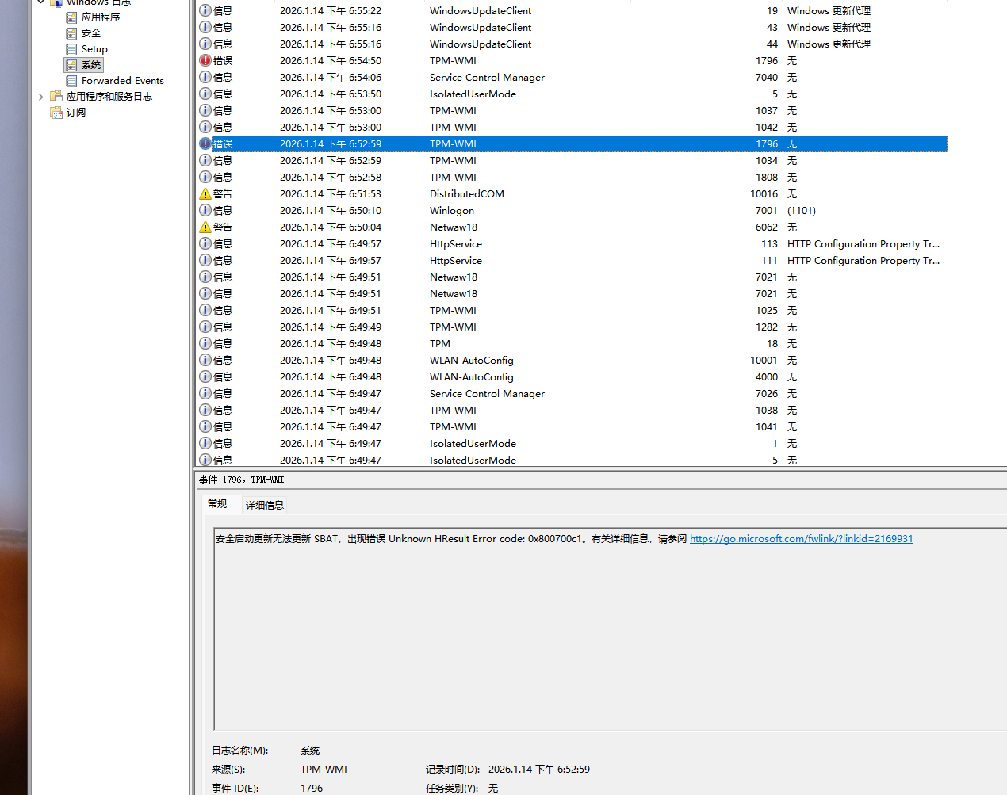Click info icon of TPM-WMI 1282 event
The image size is (1007, 795).
205,327
